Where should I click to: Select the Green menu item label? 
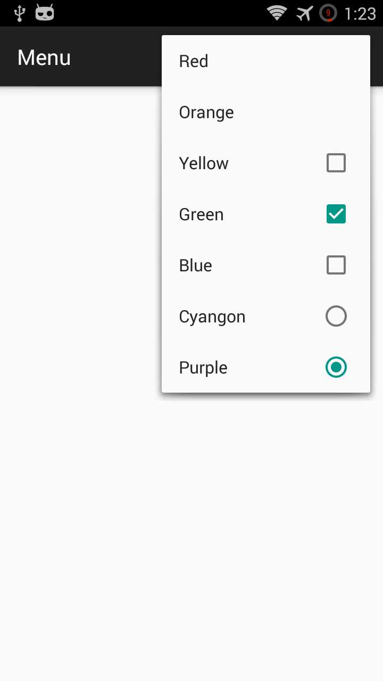(x=201, y=214)
